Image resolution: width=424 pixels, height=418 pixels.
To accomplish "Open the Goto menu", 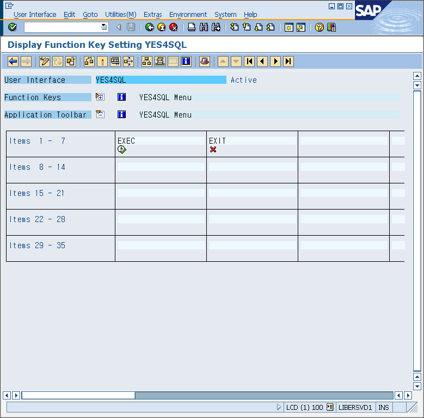I will pyautogui.click(x=90, y=15).
